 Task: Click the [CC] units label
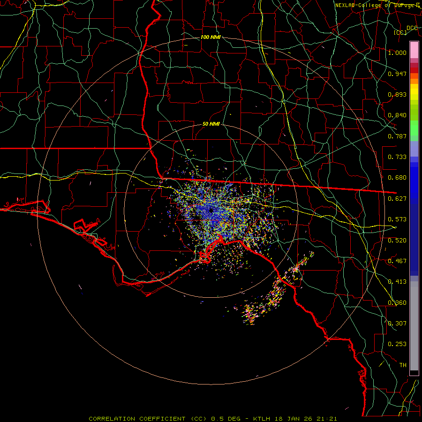pyautogui.click(x=400, y=32)
